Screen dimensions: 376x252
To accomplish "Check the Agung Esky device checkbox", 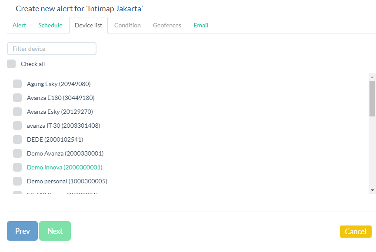I will [17, 84].
